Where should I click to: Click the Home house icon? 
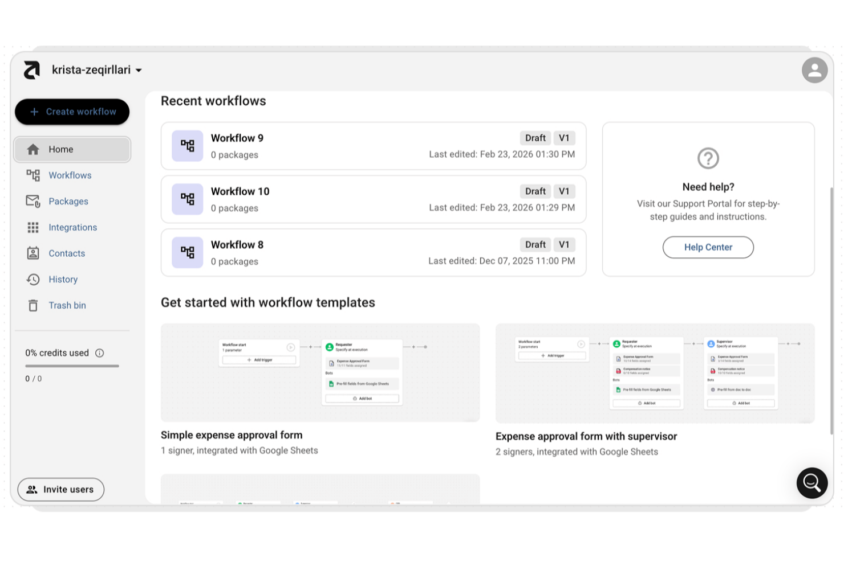[x=33, y=149]
